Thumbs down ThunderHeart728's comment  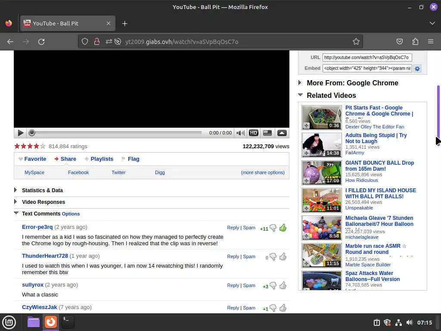[273, 257]
